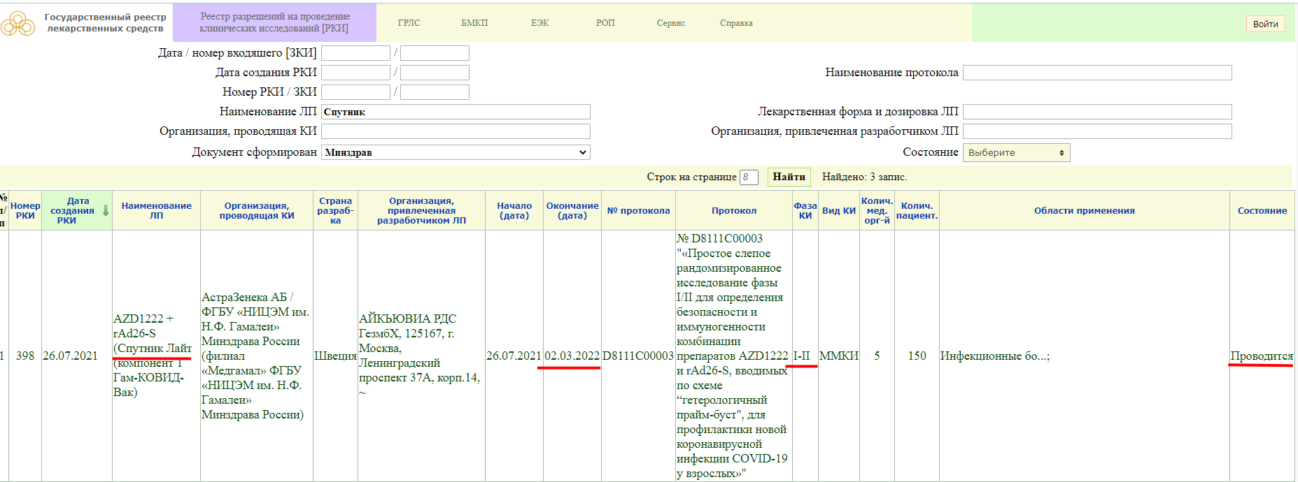Sort by № протокола column
The width and height of the screenshot is (1298, 482).
pyautogui.click(x=638, y=210)
